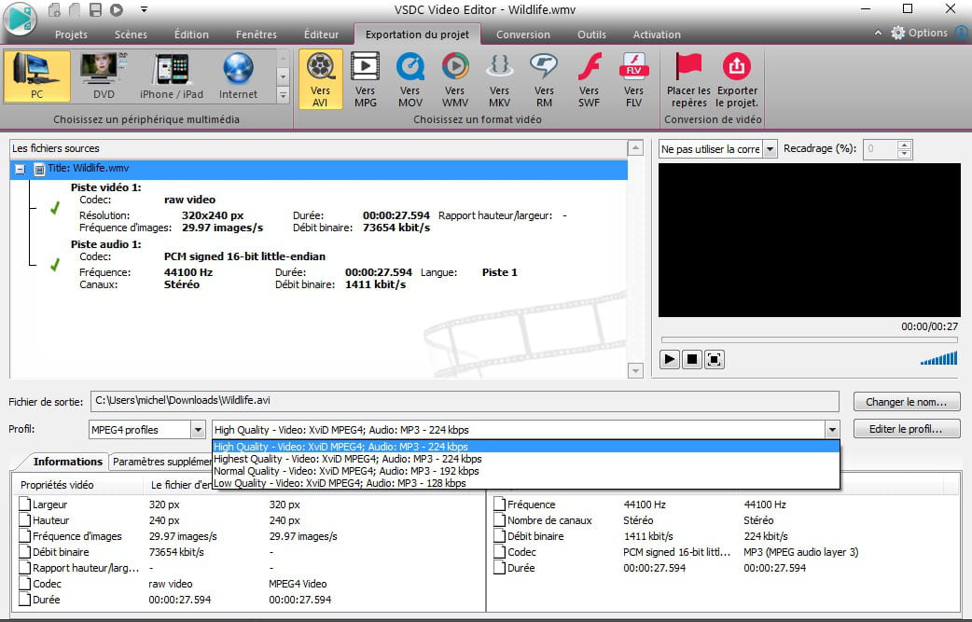Click Exporter le projet icon

736,79
